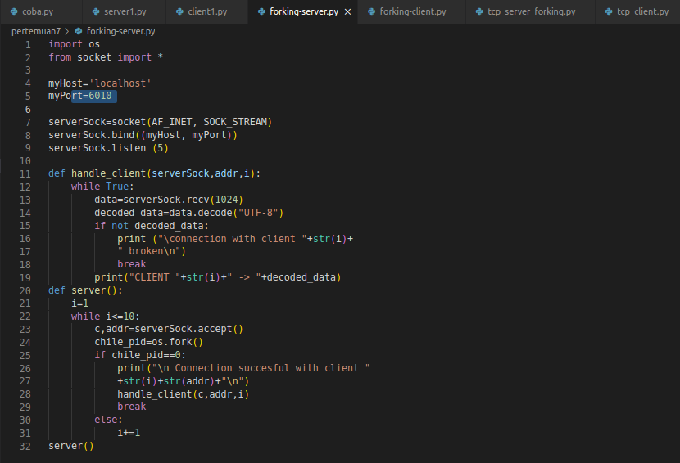This screenshot has height=463, width=680.
Task: Click serverSock.listen (5) line
Action: tap(108, 148)
